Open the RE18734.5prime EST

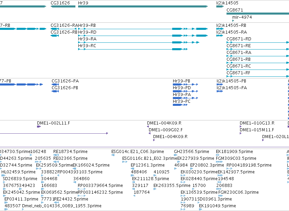point(70,152)
